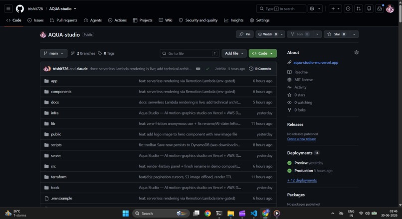Switch to the Issues tab

[35, 20]
